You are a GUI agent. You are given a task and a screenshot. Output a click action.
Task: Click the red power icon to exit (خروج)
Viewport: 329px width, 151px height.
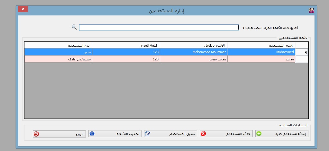36,134
